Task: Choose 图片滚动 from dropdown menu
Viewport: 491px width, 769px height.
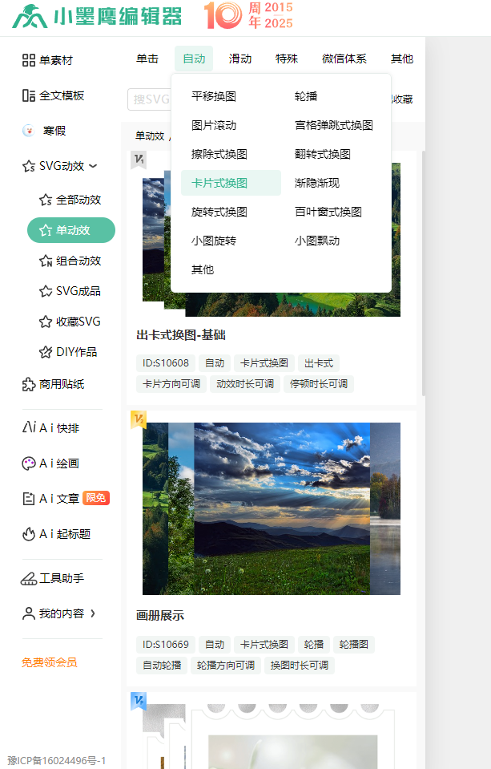Action: coord(214,126)
